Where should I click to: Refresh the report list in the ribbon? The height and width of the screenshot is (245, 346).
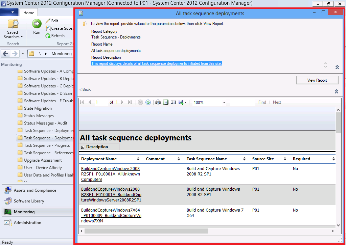[55, 36]
